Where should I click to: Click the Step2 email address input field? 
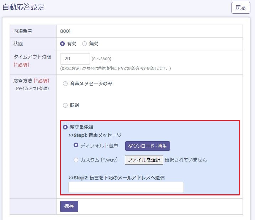[126, 187]
